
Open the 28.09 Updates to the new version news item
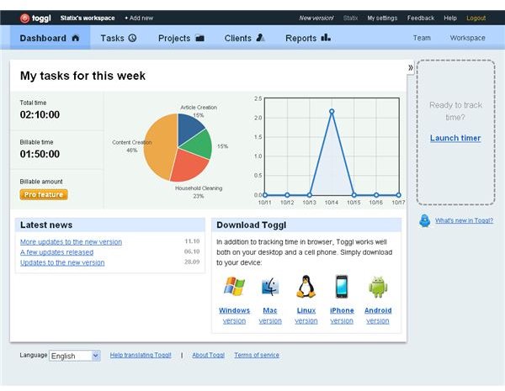pos(62,262)
